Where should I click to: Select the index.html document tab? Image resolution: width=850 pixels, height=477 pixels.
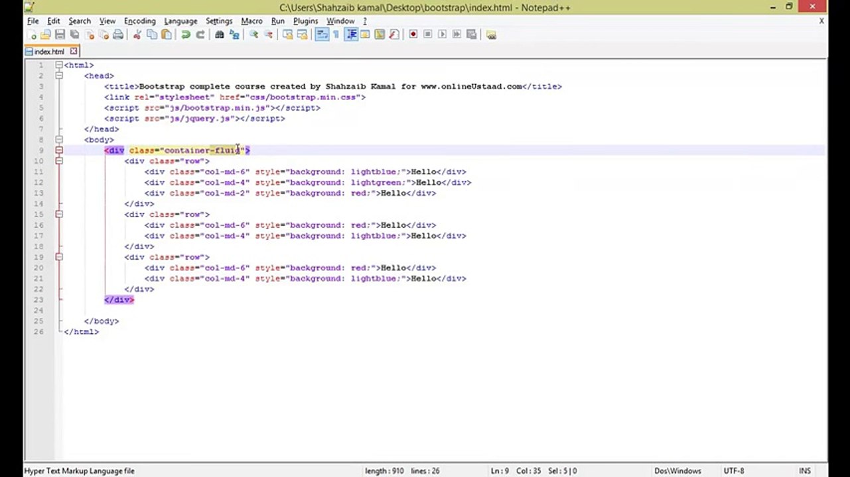pos(50,52)
